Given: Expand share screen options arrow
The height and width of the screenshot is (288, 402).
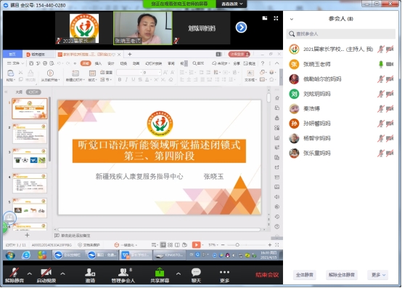Looking at the screenshot, I should [179, 274].
